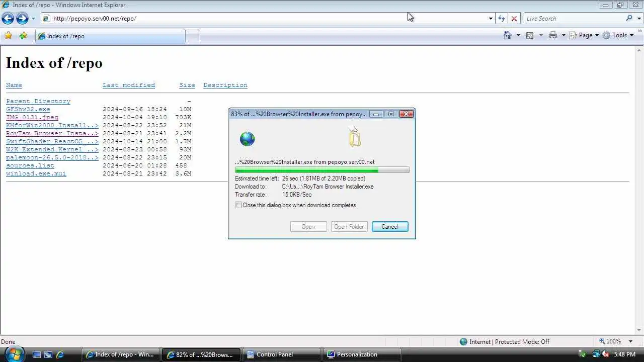The image size is (644, 362).
Task: Go back with the Back arrow button
Action: (x=8, y=19)
